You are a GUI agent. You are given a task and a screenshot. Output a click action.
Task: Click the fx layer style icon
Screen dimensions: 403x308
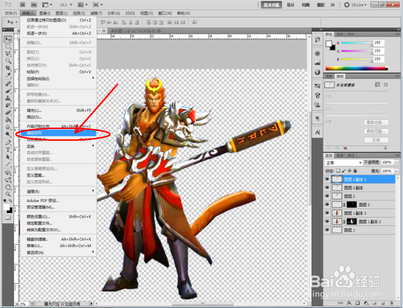click(x=349, y=303)
